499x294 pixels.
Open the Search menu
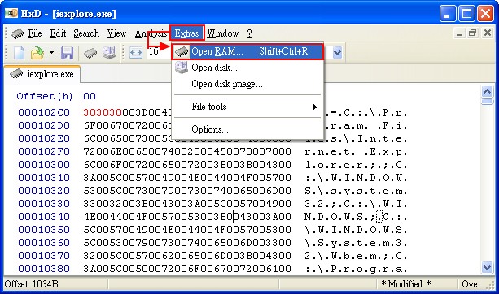click(x=86, y=33)
